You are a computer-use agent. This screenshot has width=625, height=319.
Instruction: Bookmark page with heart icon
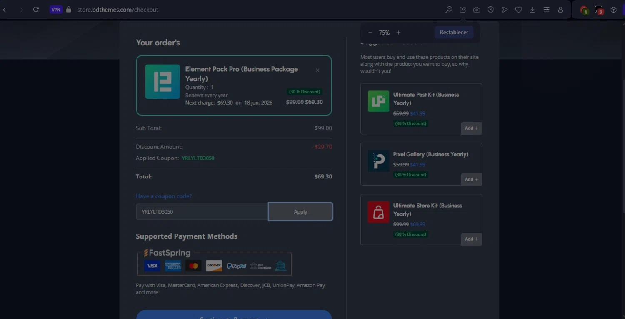(519, 10)
